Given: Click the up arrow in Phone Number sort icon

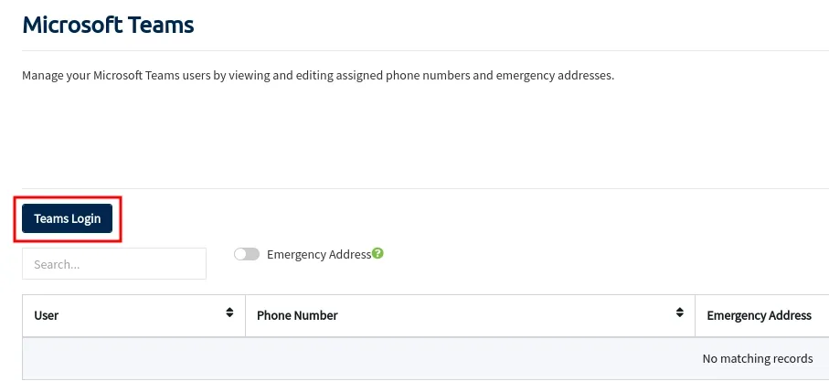Looking at the screenshot, I should click(x=679, y=310).
